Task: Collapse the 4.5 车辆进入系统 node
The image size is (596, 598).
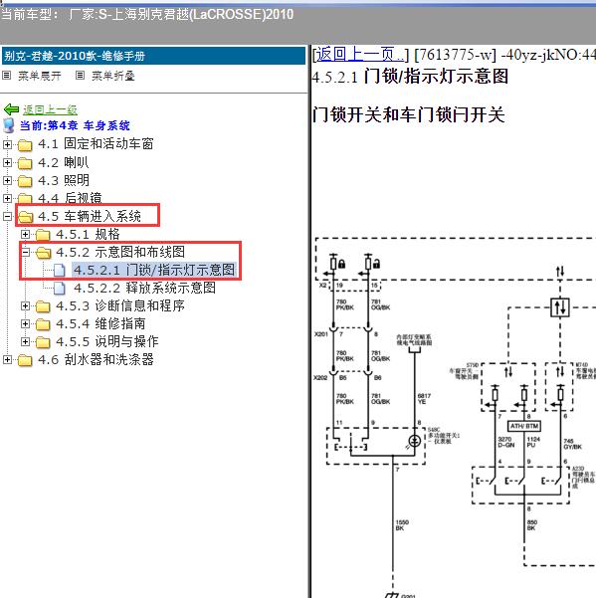Action: coord(7,216)
